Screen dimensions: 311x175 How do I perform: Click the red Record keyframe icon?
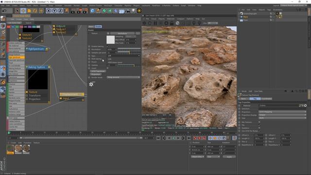pos(195,138)
